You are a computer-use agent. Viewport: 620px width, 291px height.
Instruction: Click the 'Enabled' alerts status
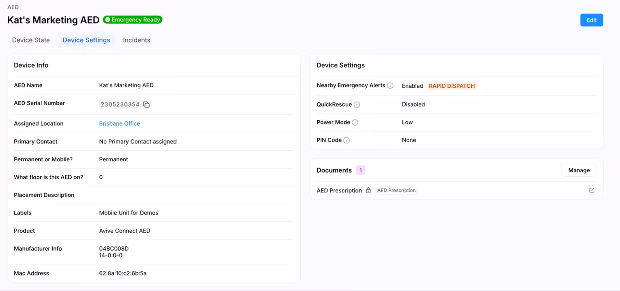click(412, 86)
